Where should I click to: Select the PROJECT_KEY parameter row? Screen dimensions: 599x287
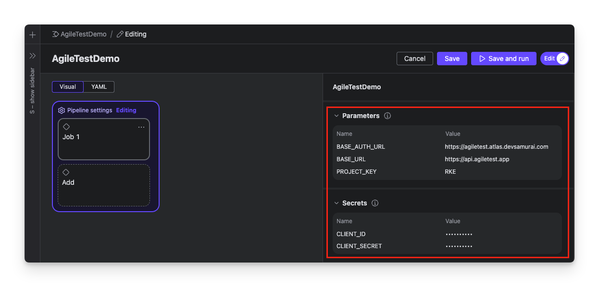[x=447, y=172]
